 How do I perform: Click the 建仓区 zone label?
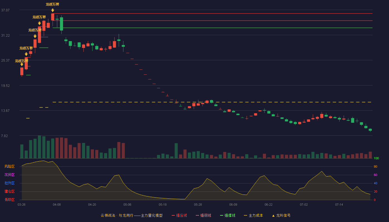[x=9, y=191]
